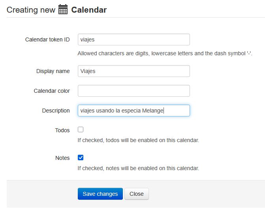The height and width of the screenshot is (210, 265).
Task: Focus the Calendar token ID field
Action: coord(133,39)
